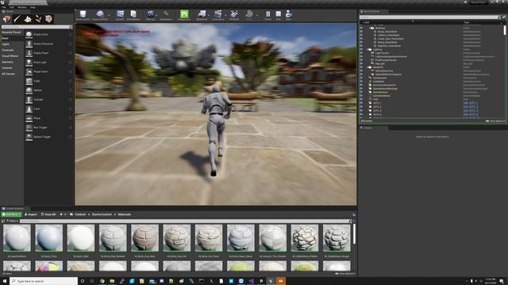The image size is (508, 285).
Task: Toggle visibility eye for PostProcessVolume row
Action: click(x=362, y=60)
